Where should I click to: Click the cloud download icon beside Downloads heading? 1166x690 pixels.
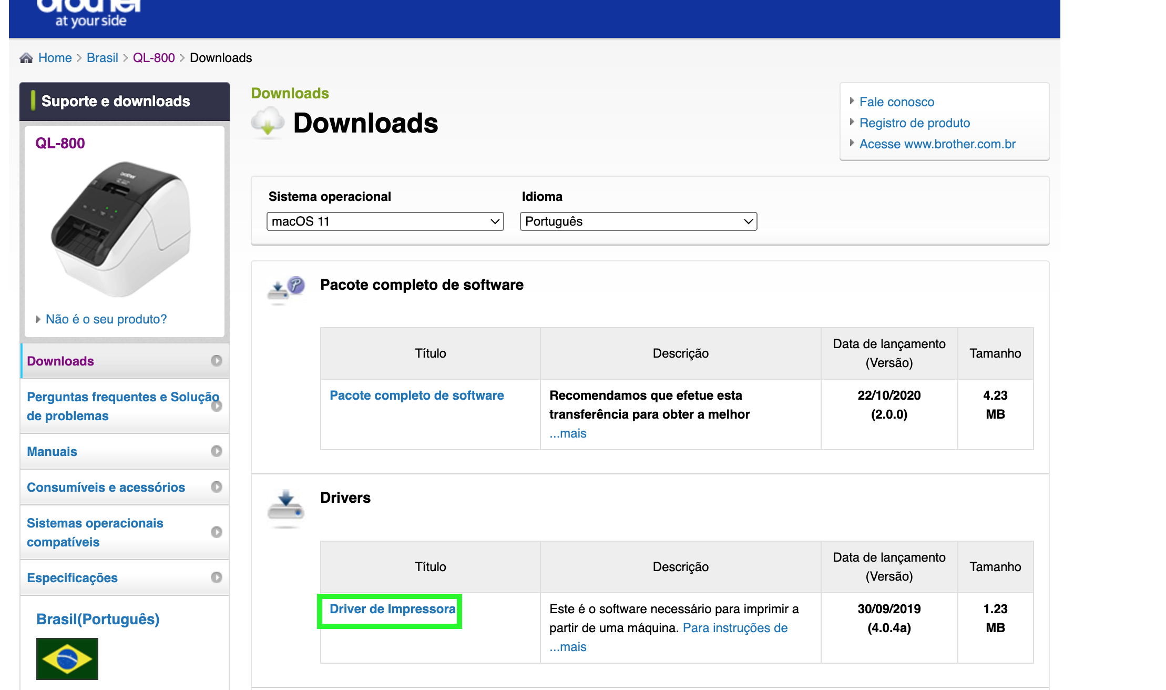268,122
